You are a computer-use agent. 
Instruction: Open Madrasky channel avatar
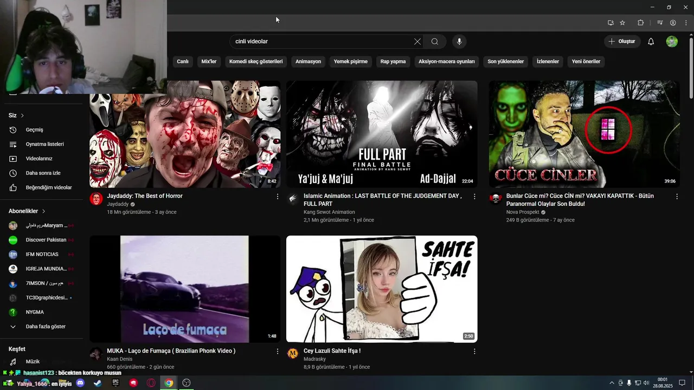point(293,354)
